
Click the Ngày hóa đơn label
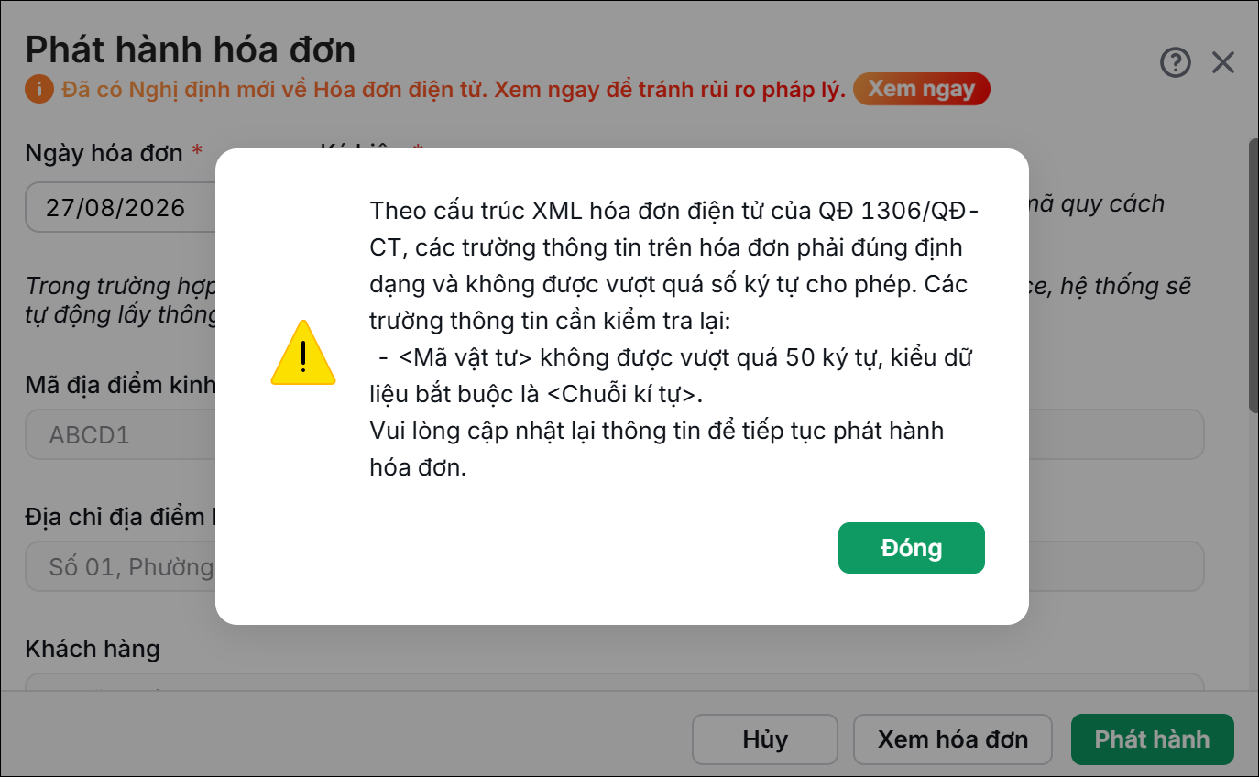(104, 153)
